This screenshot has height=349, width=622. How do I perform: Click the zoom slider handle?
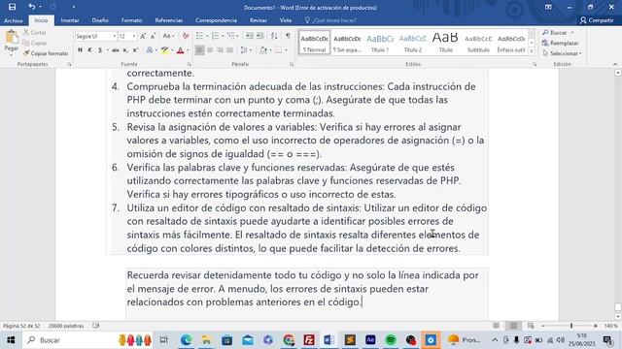[571, 326]
